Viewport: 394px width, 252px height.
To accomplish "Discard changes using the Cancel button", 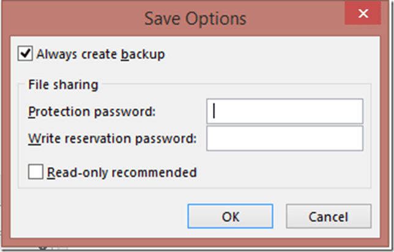I will click(x=328, y=217).
